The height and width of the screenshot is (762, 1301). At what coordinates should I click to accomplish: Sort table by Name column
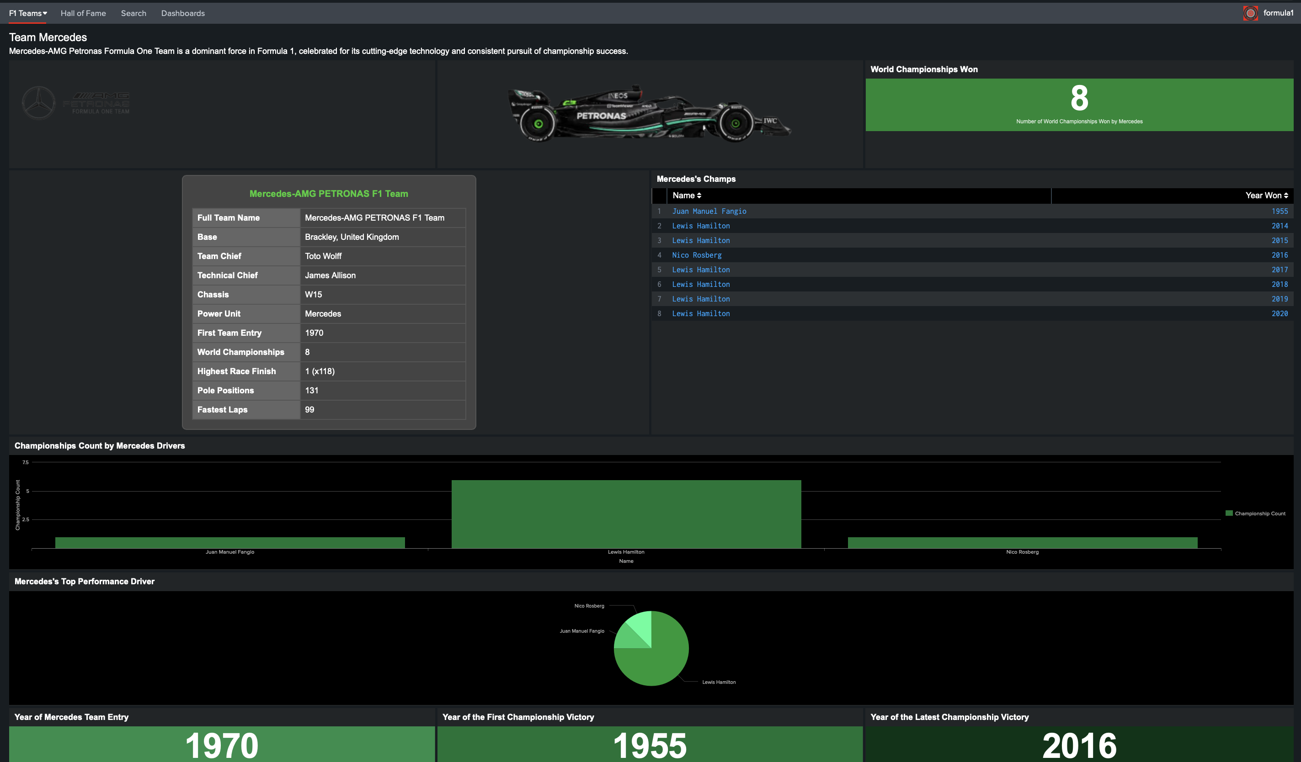point(687,196)
